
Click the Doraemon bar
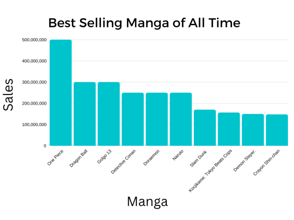pos(157,119)
